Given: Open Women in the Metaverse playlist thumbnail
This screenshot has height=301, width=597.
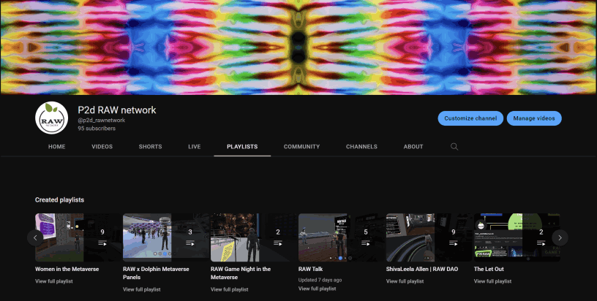Looking at the screenshot, I should (78, 237).
